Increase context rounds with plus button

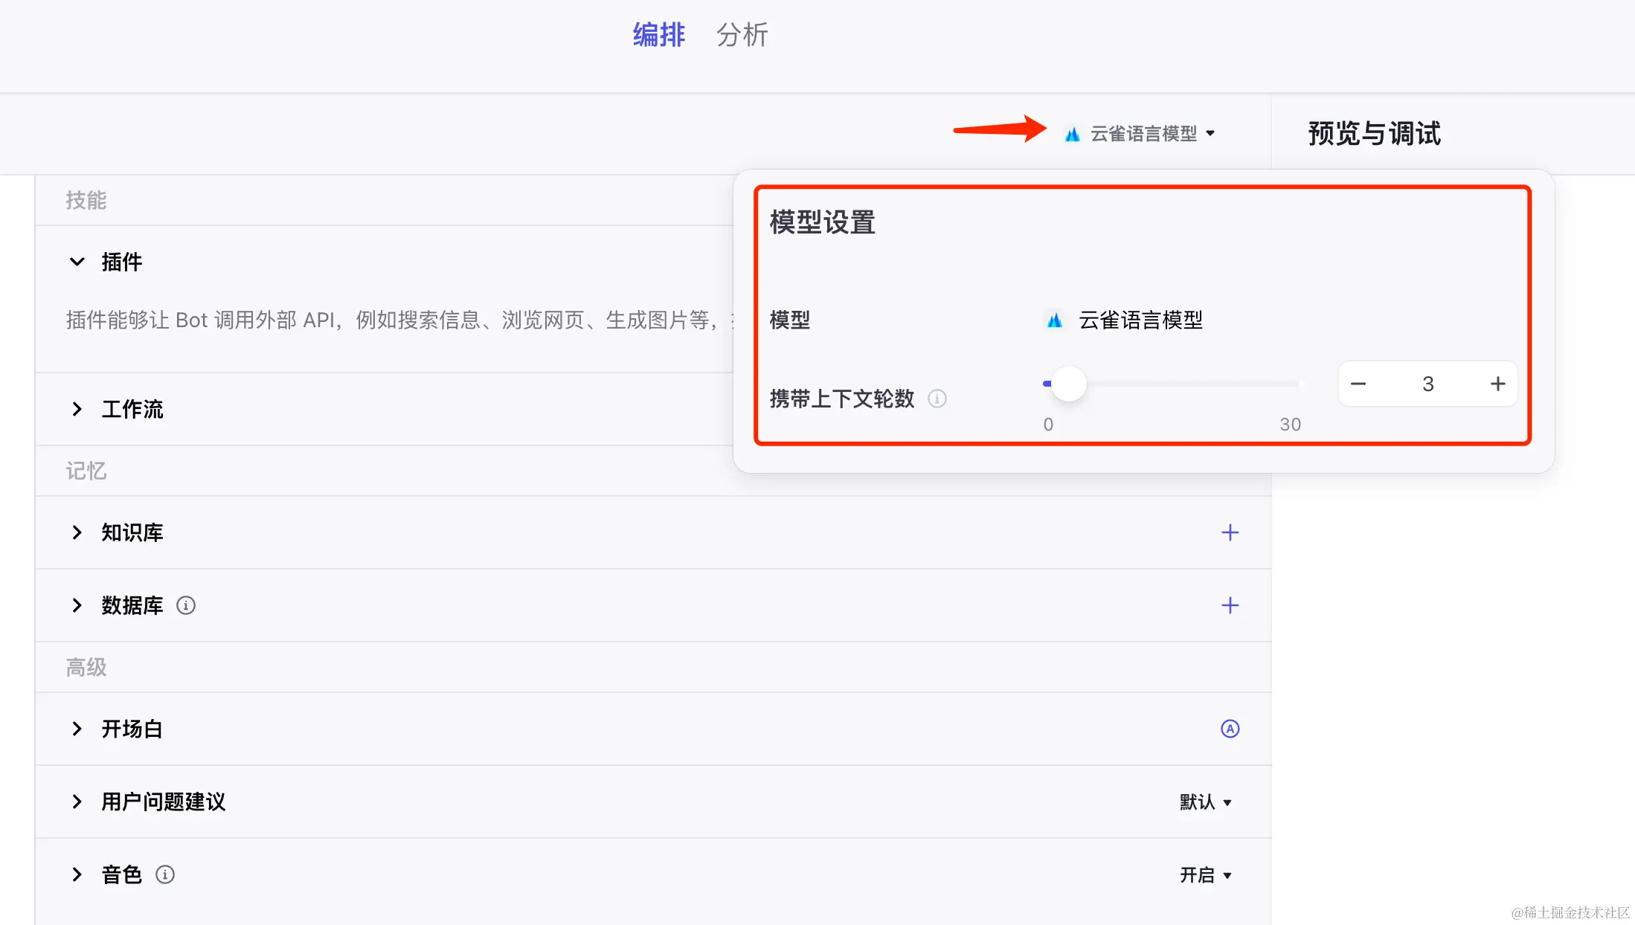pyautogui.click(x=1497, y=384)
